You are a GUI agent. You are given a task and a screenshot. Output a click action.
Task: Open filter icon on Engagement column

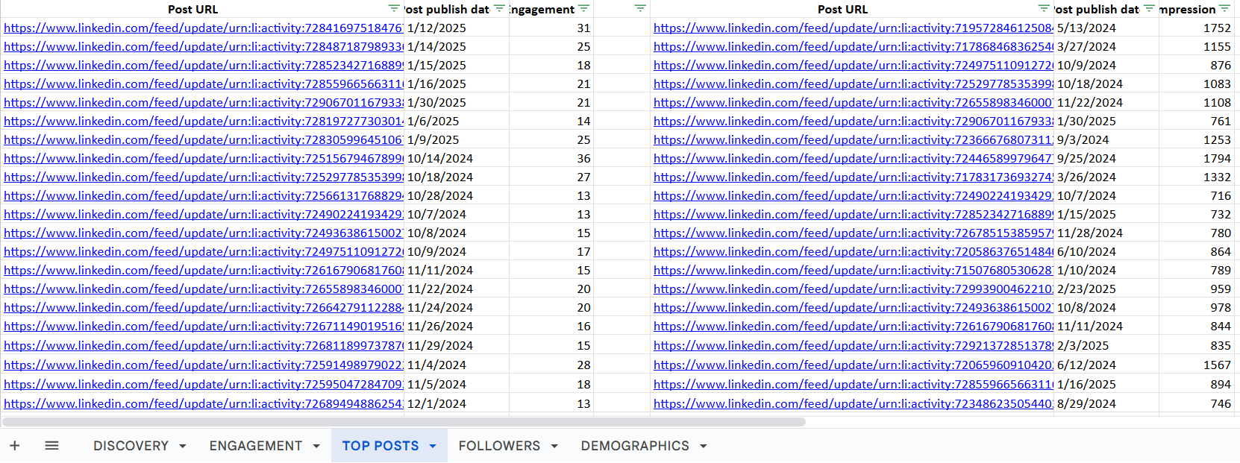(583, 9)
